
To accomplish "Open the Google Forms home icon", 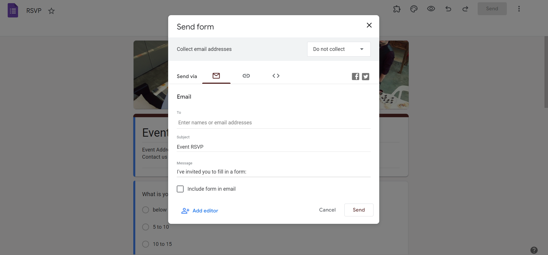I will [13, 11].
